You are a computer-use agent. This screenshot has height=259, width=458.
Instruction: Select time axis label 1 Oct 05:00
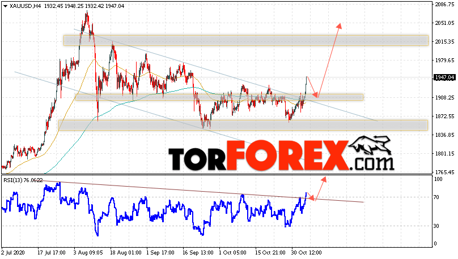coord(233,253)
